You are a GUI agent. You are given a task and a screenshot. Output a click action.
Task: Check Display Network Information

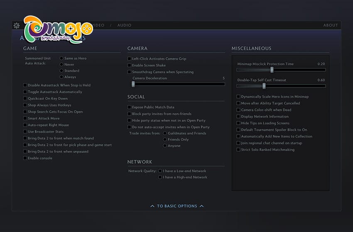point(238,116)
